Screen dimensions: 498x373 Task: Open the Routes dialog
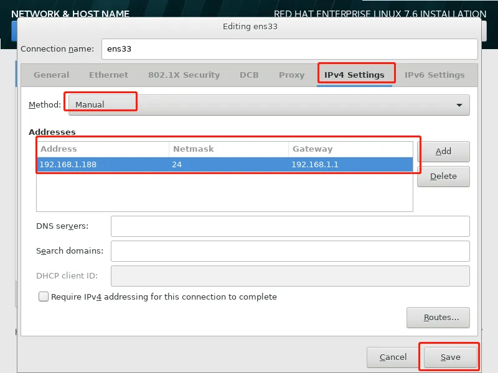(438, 317)
